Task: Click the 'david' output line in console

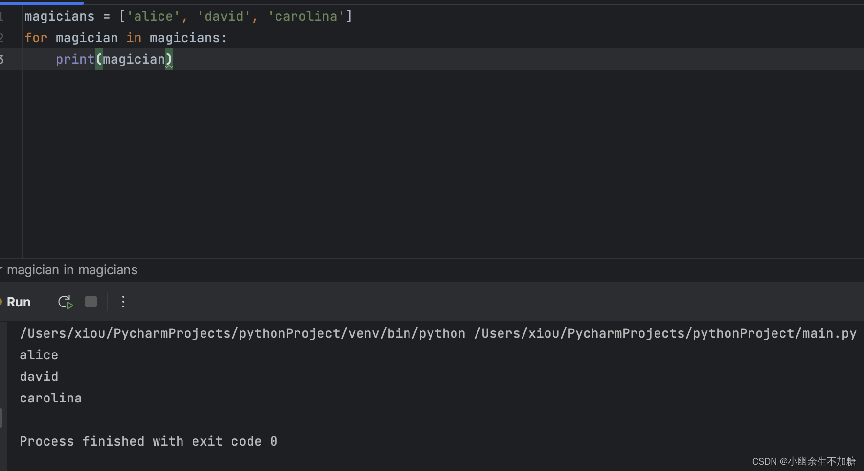Action: click(x=39, y=377)
